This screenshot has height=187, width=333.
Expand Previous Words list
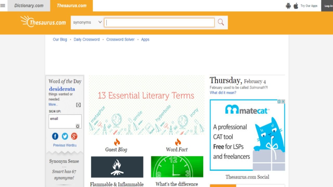[65, 145]
